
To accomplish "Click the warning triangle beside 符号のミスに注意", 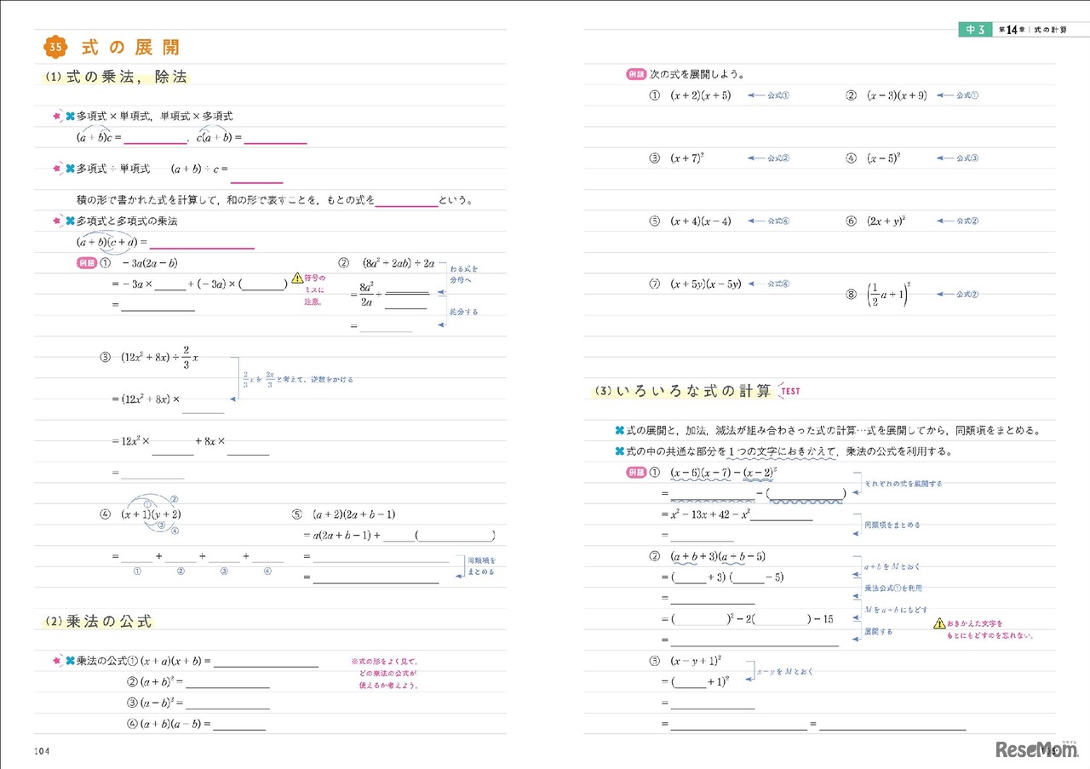I will point(296,278).
